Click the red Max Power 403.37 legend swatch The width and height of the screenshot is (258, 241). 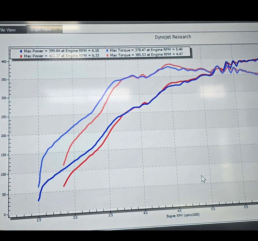(21, 57)
